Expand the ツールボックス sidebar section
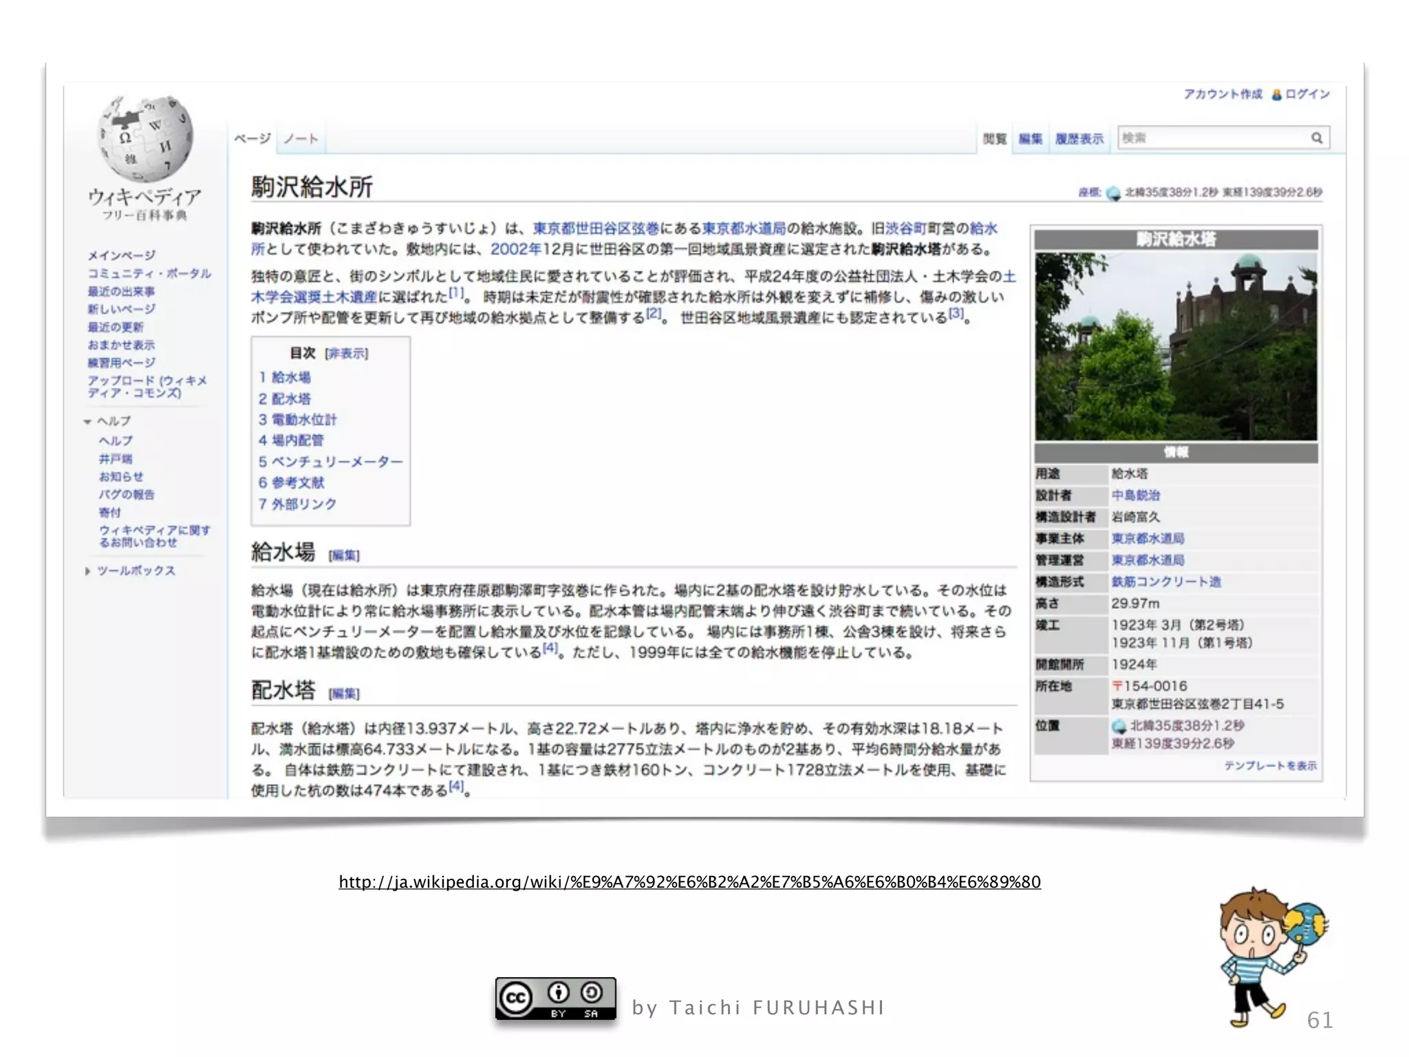The image size is (1409, 1057). 87,571
